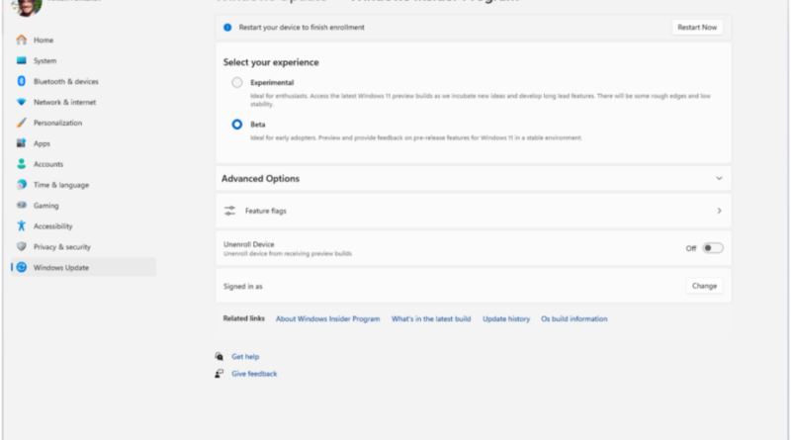Toggle the Unenroll Device switch
The width and height of the screenshot is (791, 440).
tap(712, 248)
